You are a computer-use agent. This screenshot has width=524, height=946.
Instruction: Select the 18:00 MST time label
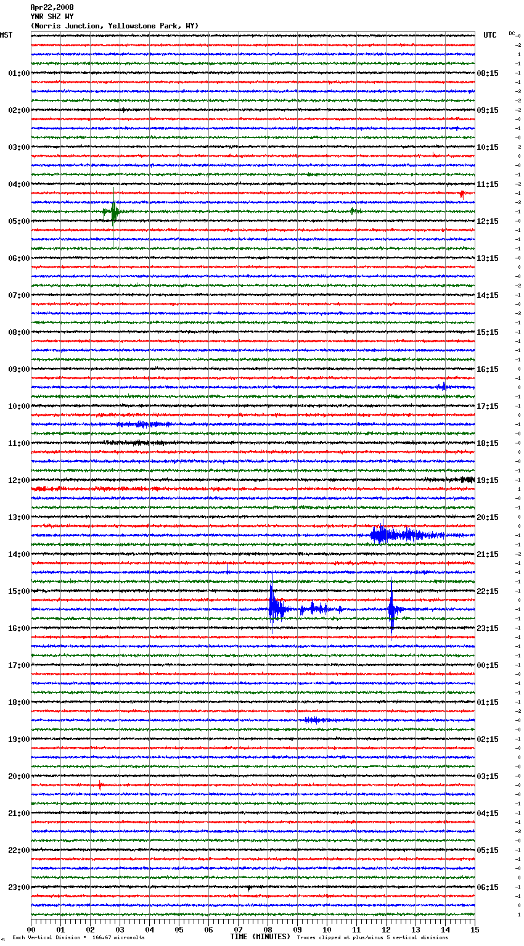coord(18,702)
